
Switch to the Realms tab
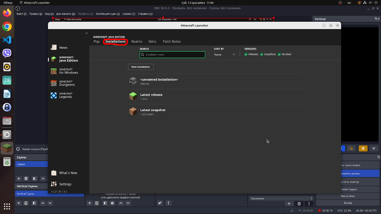pos(137,42)
